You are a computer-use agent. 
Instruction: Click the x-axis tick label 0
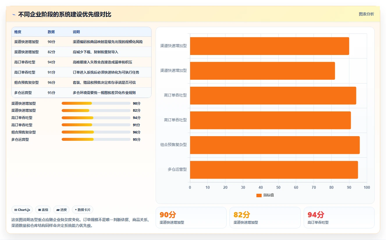point(190,187)
